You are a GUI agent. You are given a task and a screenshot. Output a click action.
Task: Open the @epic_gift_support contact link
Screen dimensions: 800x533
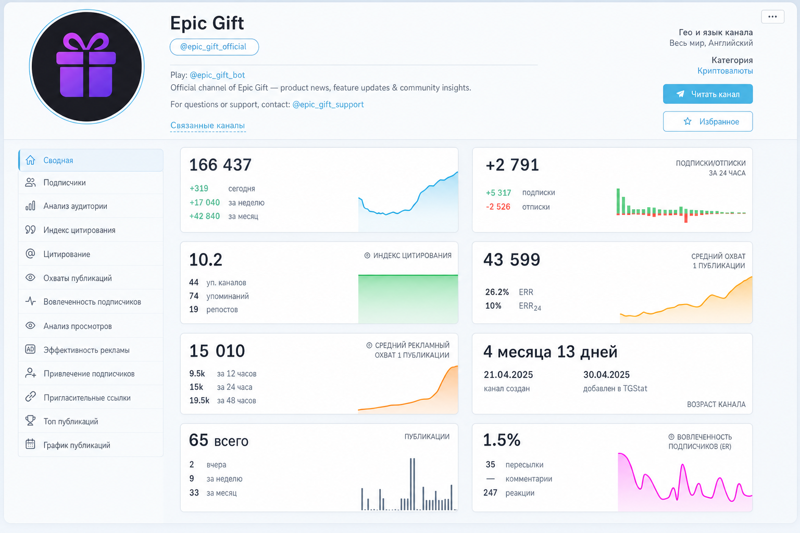click(x=328, y=105)
